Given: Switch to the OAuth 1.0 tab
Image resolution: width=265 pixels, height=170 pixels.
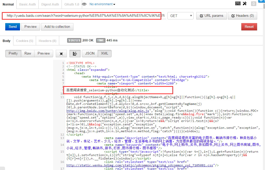Looking at the screenshot, I should click(x=72, y=4).
